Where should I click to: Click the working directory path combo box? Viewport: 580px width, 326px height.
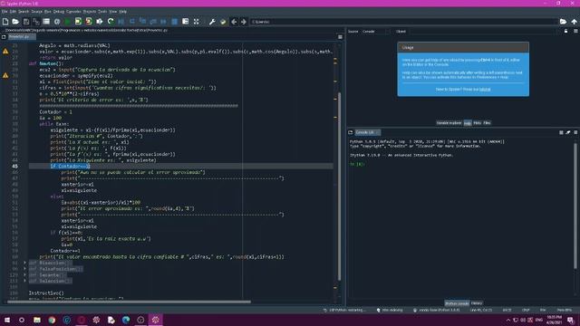[x=403, y=22]
